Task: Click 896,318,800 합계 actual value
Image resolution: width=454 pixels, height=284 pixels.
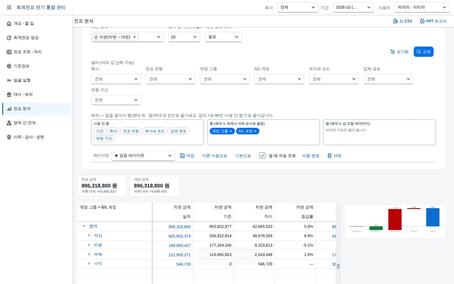Action: 179,226
